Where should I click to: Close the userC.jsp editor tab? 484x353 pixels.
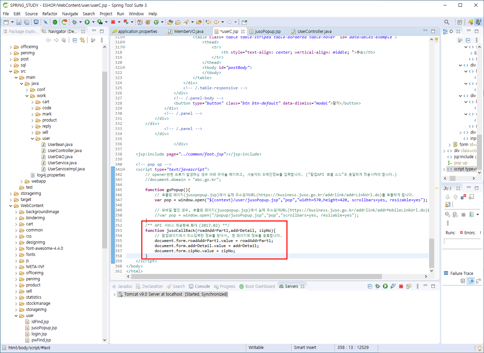(x=243, y=31)
